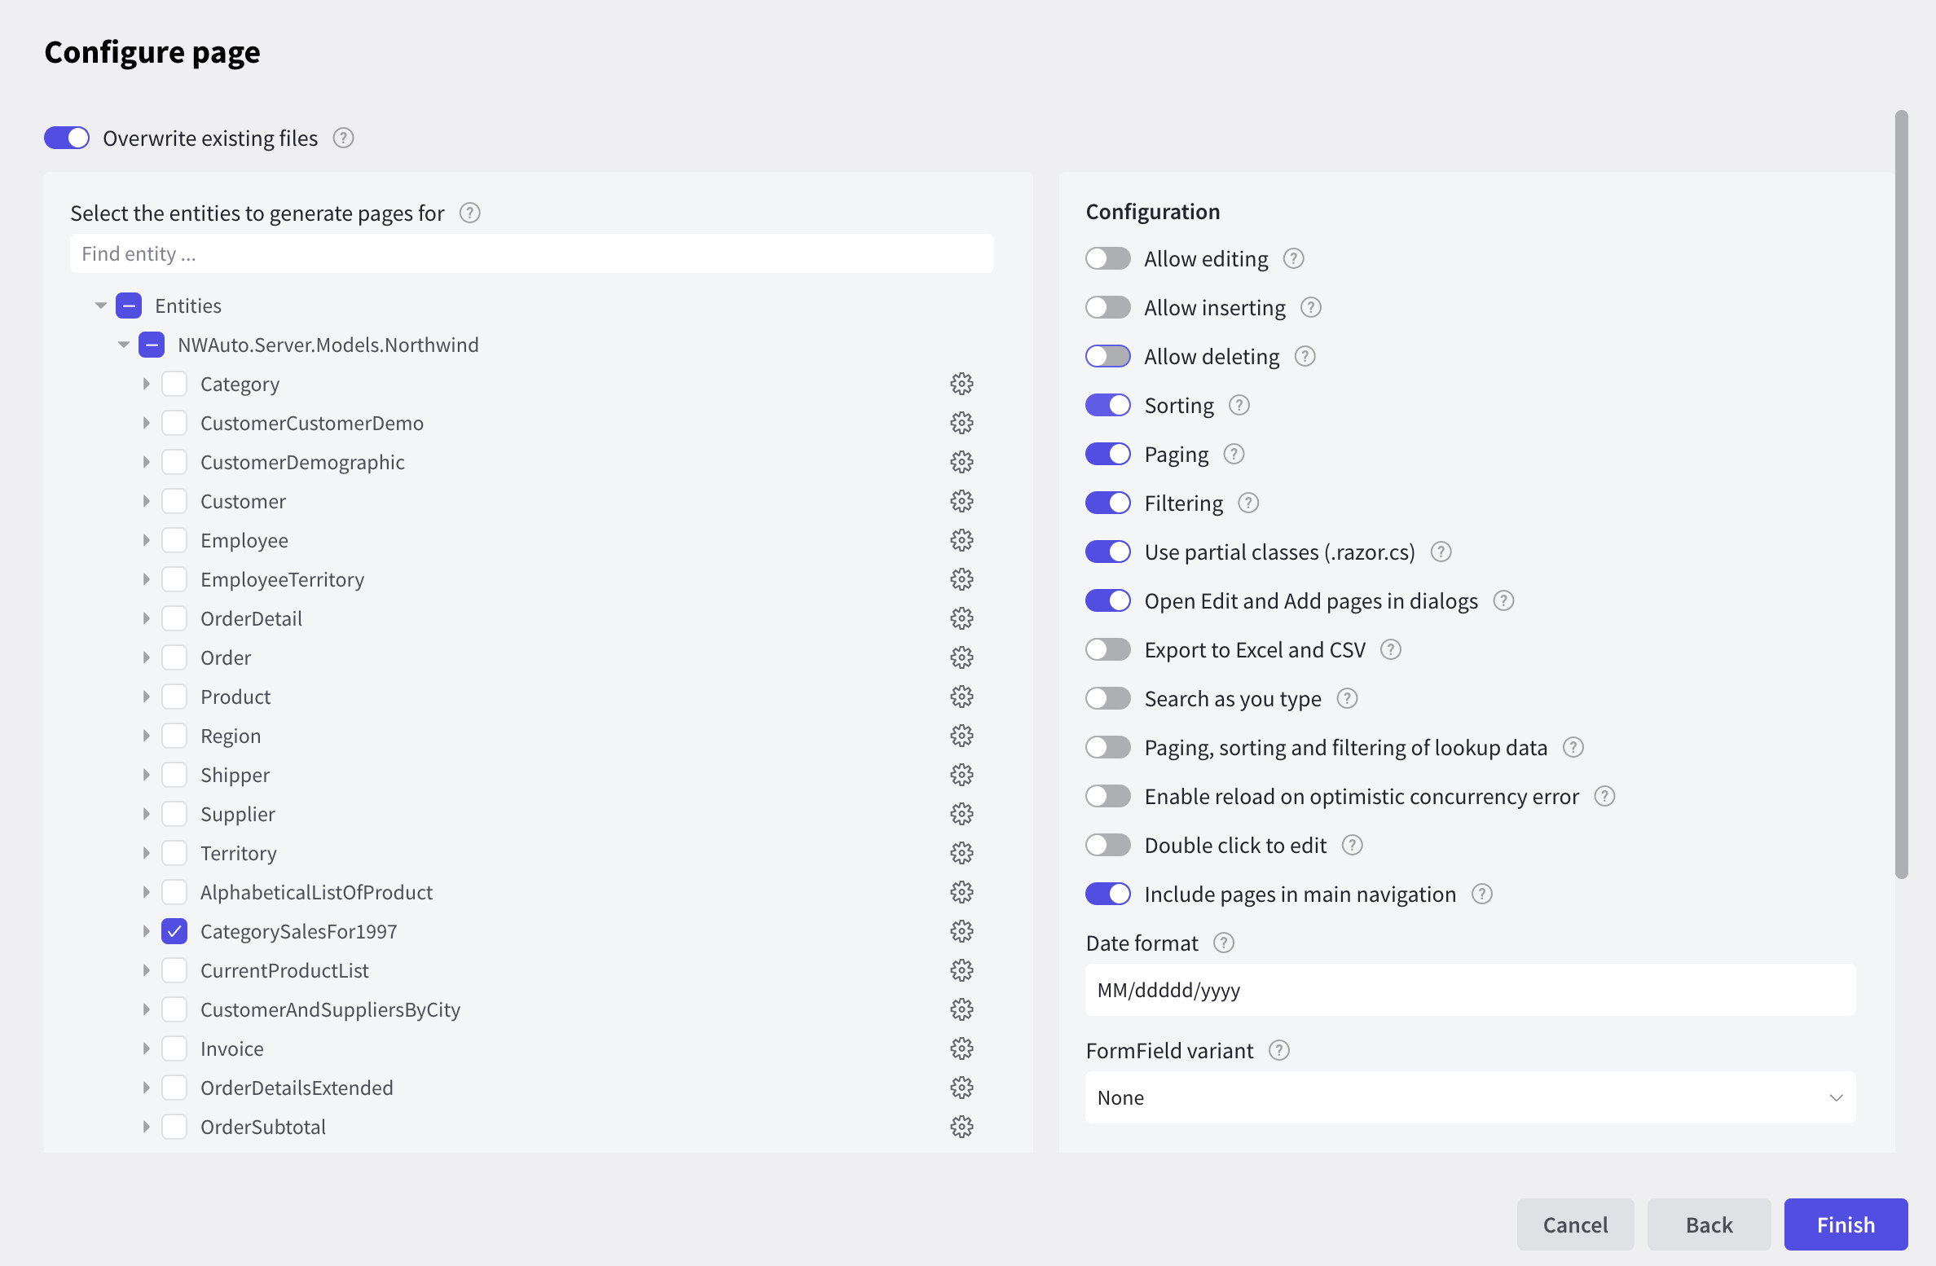Open settings gear for CustomerDemographic
The width and height of the screenshot is (1936, 1266).
961,462
